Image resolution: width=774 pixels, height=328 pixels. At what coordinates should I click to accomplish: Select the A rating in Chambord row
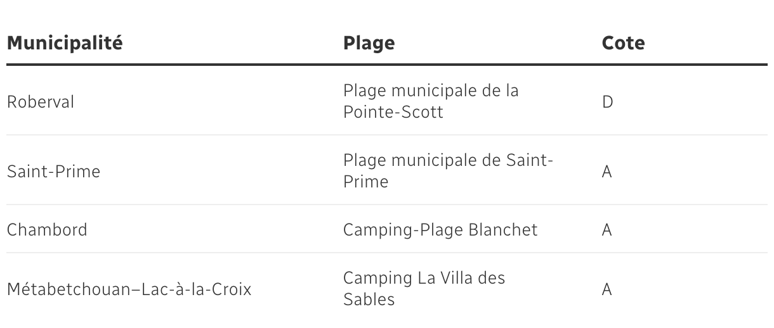[x=607, y=229]
